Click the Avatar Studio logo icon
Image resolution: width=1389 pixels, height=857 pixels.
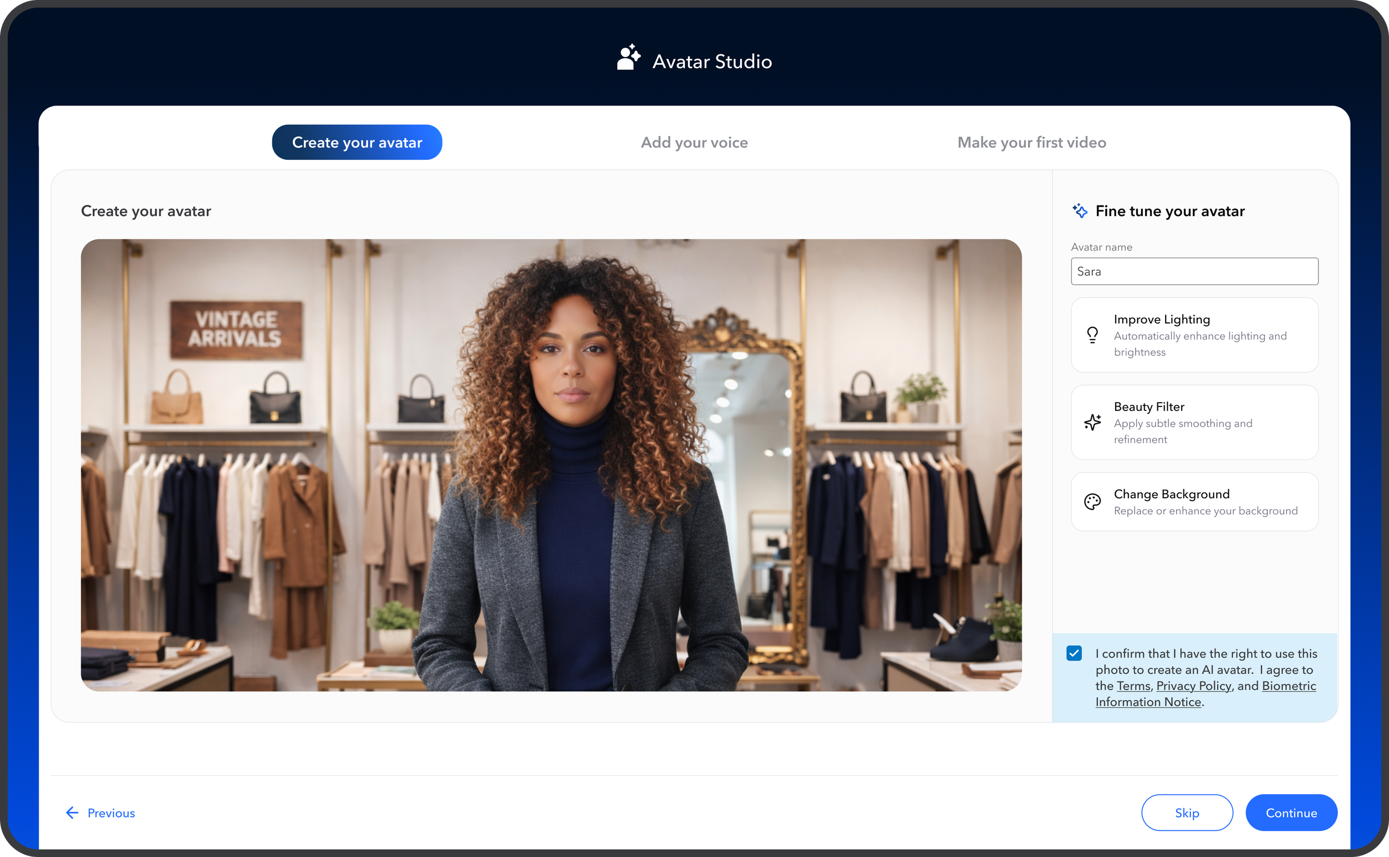[x=628, y=58]
